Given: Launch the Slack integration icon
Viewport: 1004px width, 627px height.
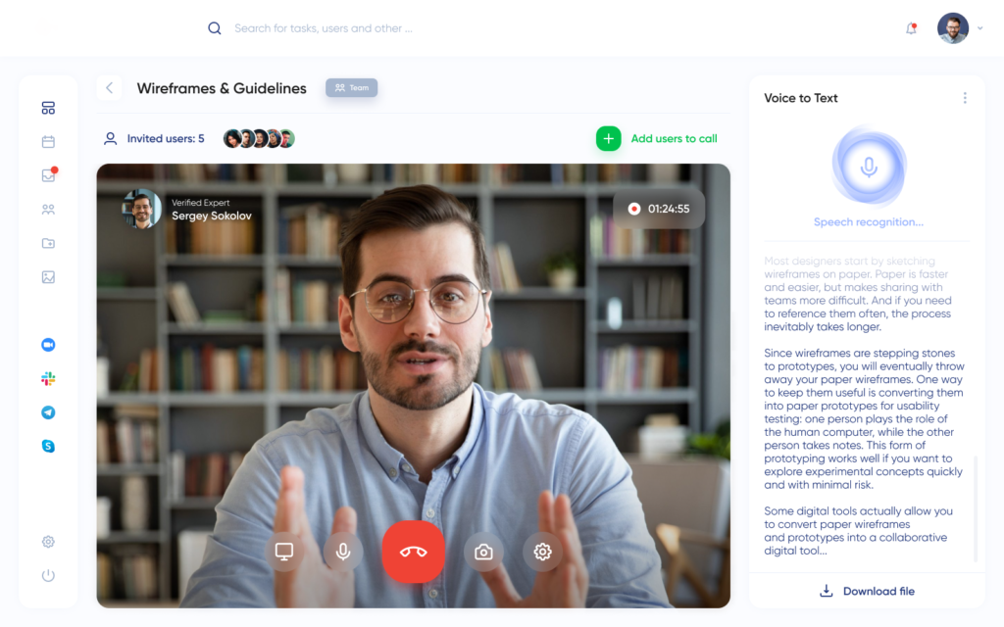Looking at the screenshot, I should (48, 378).
